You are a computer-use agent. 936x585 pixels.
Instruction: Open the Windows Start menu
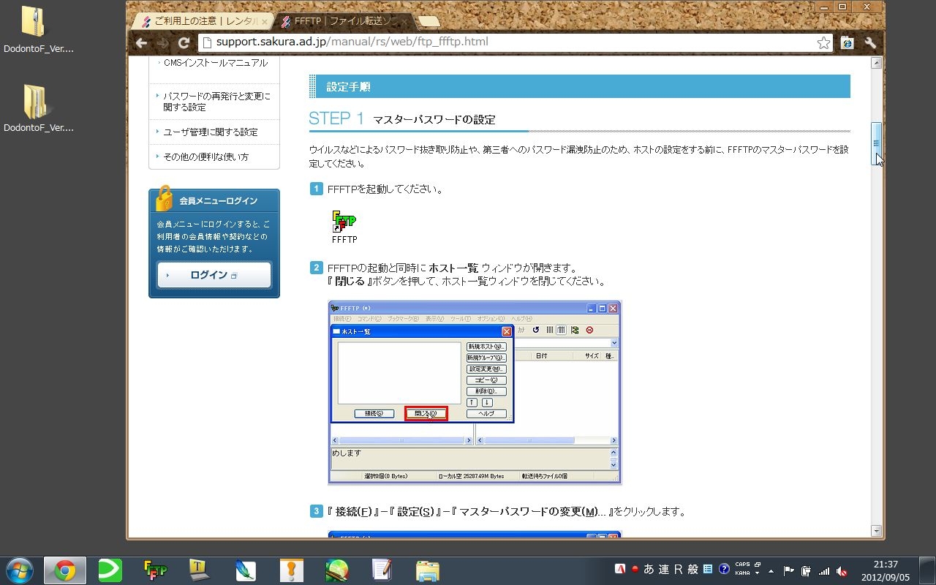pos(19,570)
